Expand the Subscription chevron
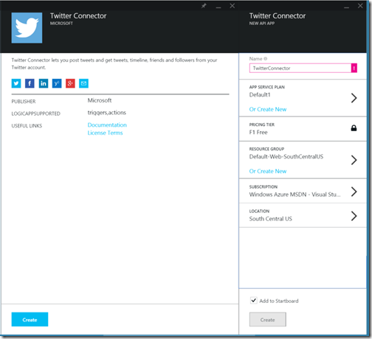 (354, 192)
